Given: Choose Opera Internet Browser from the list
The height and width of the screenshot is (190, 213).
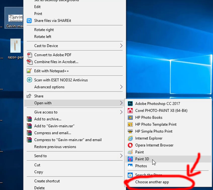Looking at the screenshot, I should pos(154,145).
